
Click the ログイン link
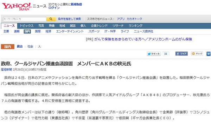click(x=54, y=8)
